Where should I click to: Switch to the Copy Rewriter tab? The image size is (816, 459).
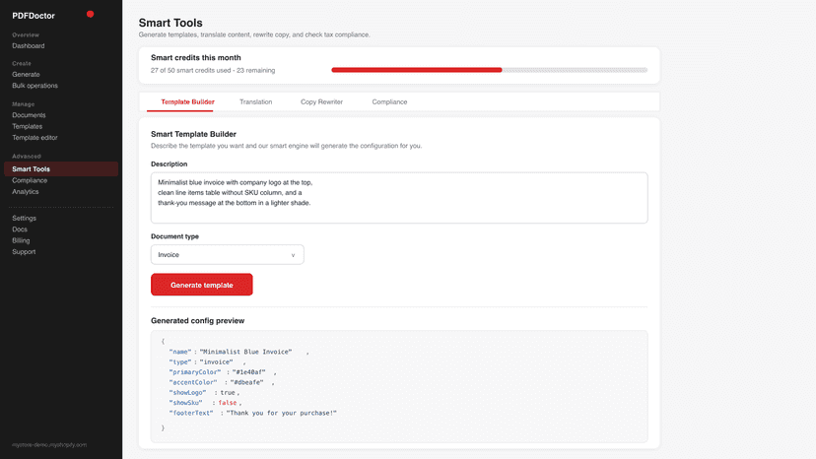[321, 102]
